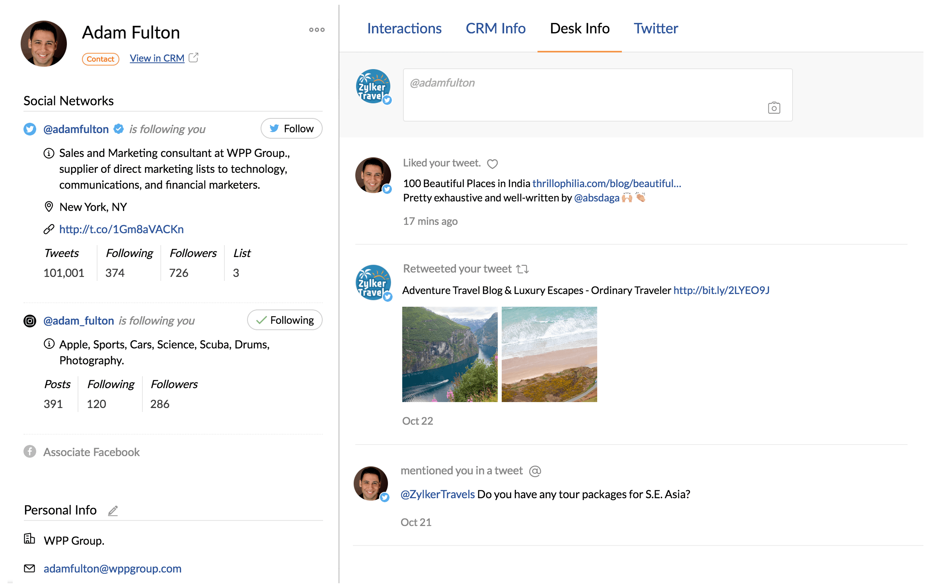Open the fjord landscape photo thumbnail
The width and height of the screenshot is (931, 588).
pos(450,354)
